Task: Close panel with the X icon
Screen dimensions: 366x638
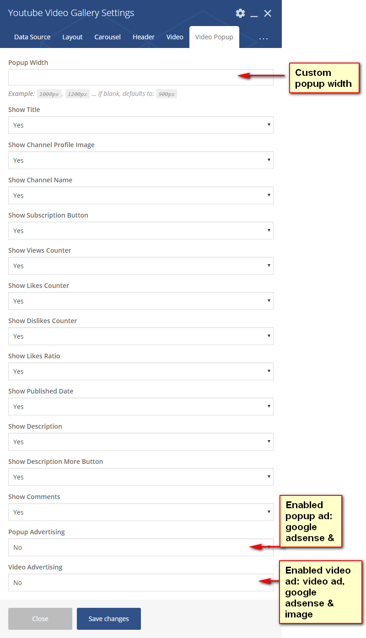Action: [268, 13]
